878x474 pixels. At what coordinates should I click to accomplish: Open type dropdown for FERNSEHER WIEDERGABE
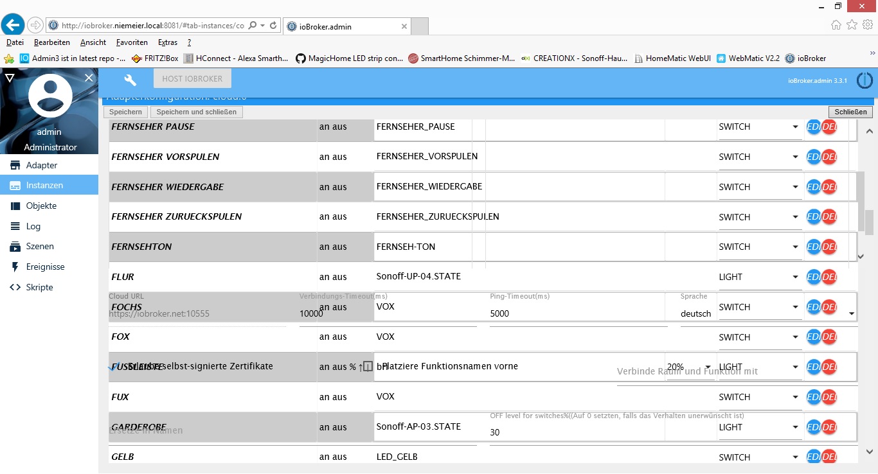point(759,187)
